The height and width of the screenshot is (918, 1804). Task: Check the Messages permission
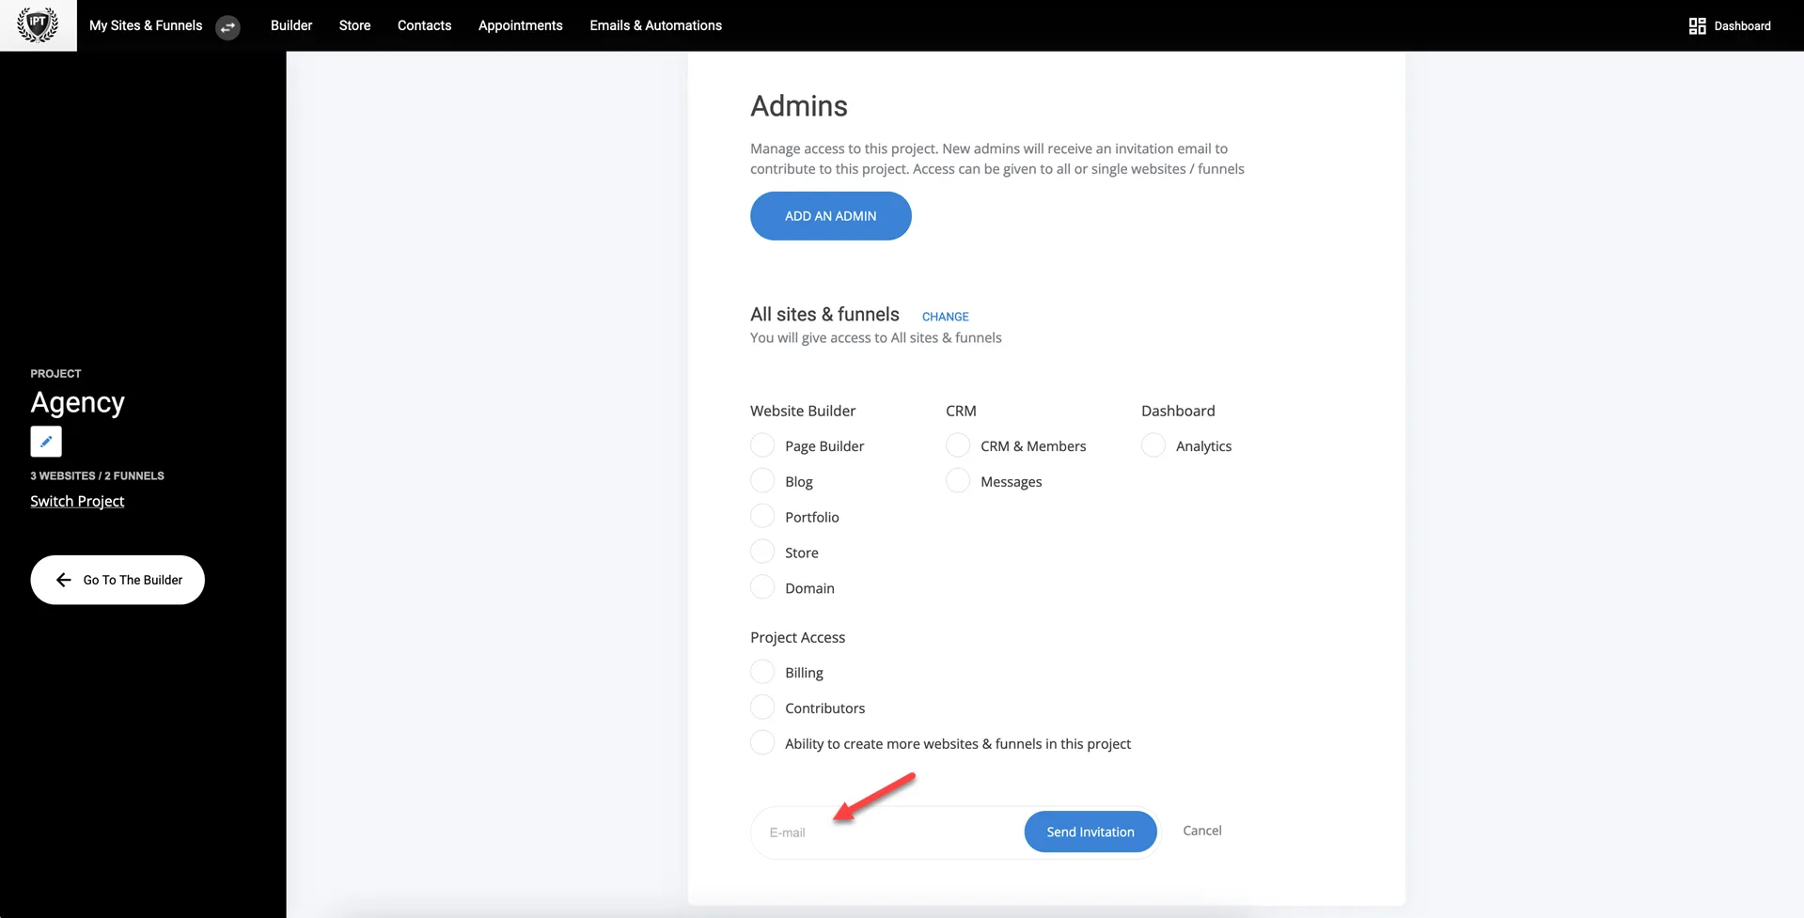[x=957, y=480]
